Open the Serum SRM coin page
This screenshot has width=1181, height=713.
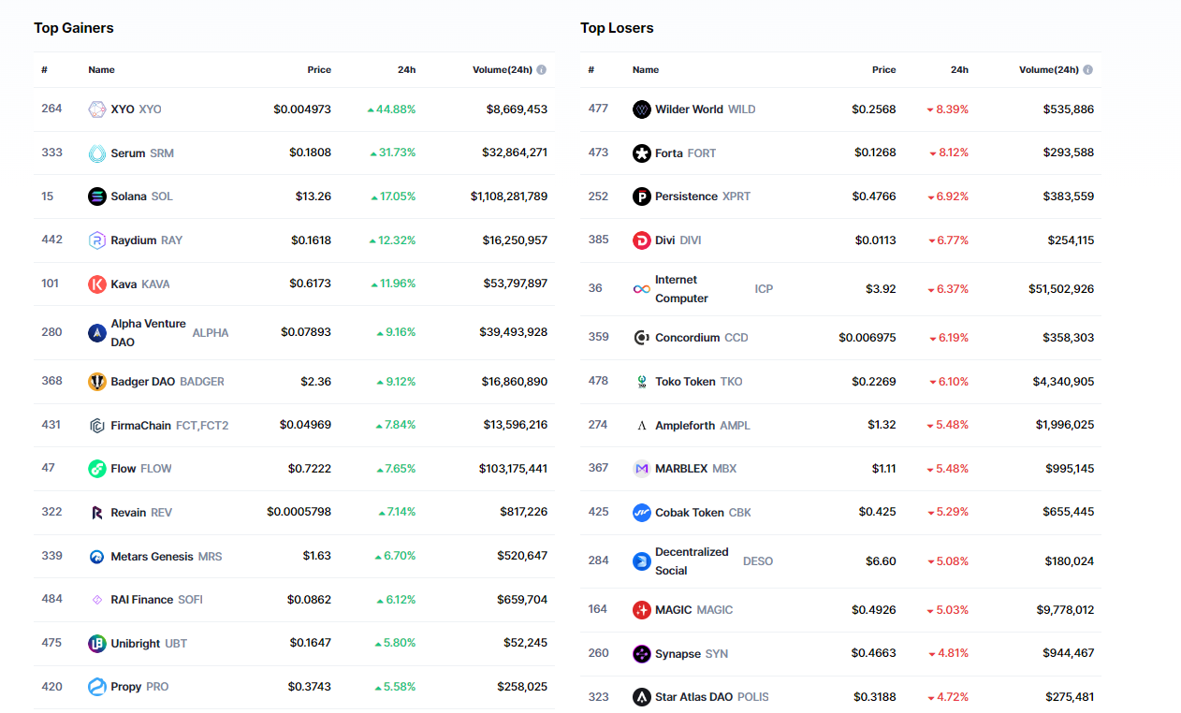(128, 153)
